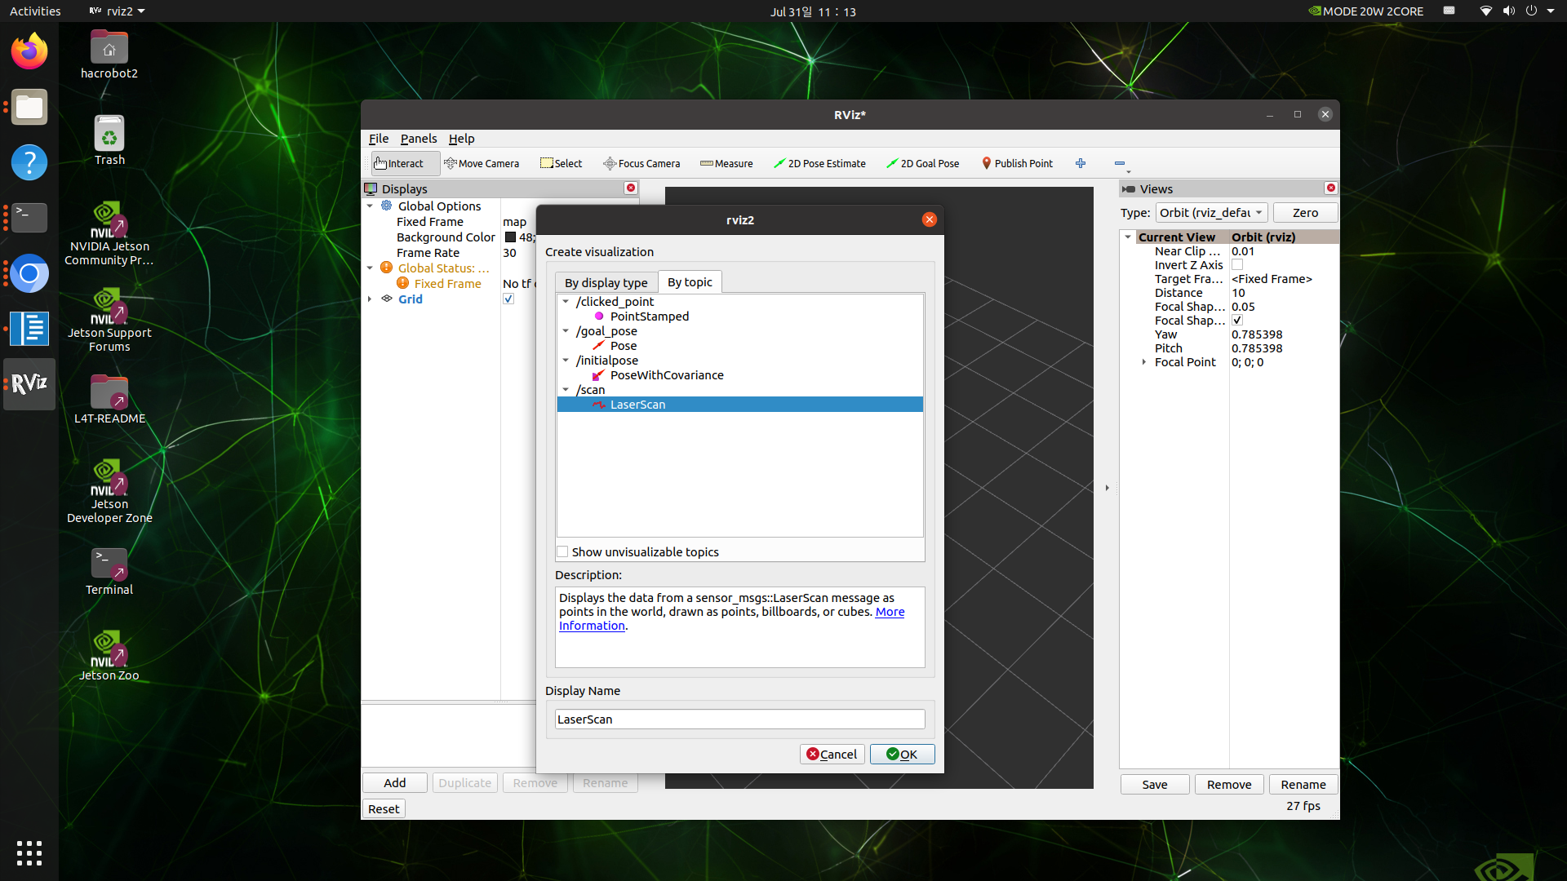Viewport: 1567px width, 881px height.
Task: Activate the Publish Point tool
Action: (1017, 163)
